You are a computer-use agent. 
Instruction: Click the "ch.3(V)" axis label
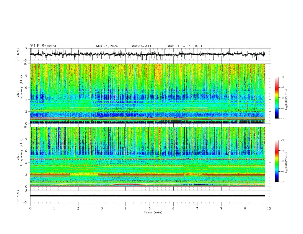point(18,196)
